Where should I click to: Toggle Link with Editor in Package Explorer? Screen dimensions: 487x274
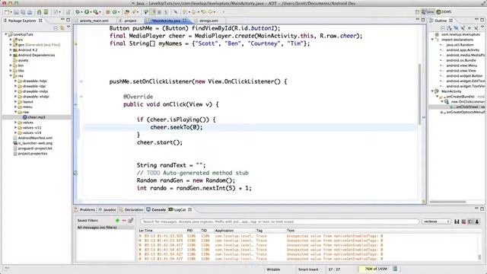[x=62, y=28]
